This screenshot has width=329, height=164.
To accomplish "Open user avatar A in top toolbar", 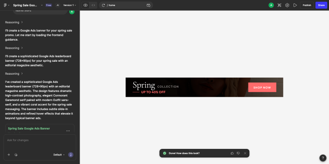I will pyautogui.click(x=271, y=5).
